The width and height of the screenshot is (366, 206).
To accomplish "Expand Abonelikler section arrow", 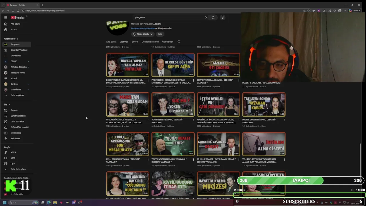I will click(18, 39).
